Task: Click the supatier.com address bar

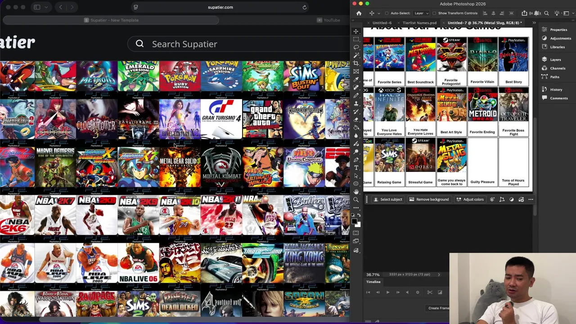Action: (x=220, y=7)
